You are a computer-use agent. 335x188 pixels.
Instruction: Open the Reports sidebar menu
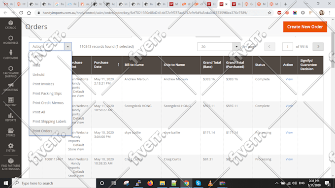point(11,117)
